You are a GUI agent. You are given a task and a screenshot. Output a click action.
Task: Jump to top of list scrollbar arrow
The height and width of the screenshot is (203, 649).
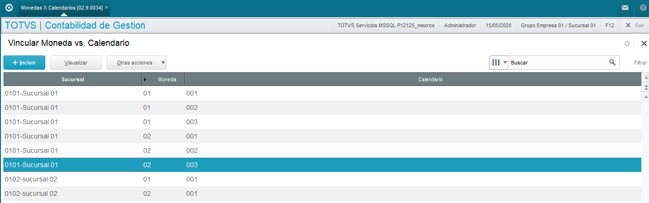click(x=646, y=77)
